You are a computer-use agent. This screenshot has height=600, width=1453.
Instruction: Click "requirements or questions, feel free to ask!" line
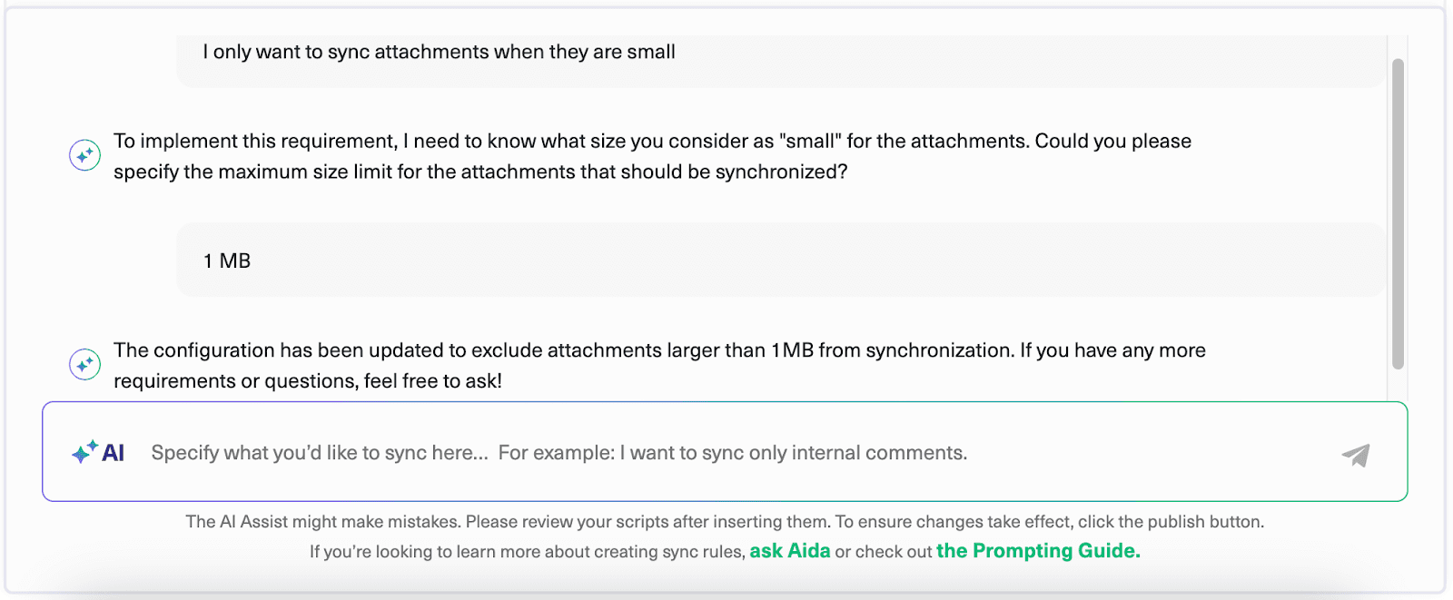[308, 381]
